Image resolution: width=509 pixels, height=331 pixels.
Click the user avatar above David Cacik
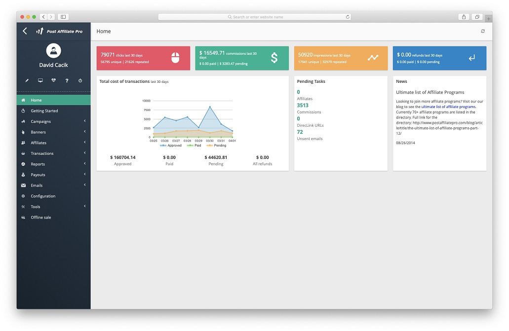pyautogui.click(x=53, y=50)
